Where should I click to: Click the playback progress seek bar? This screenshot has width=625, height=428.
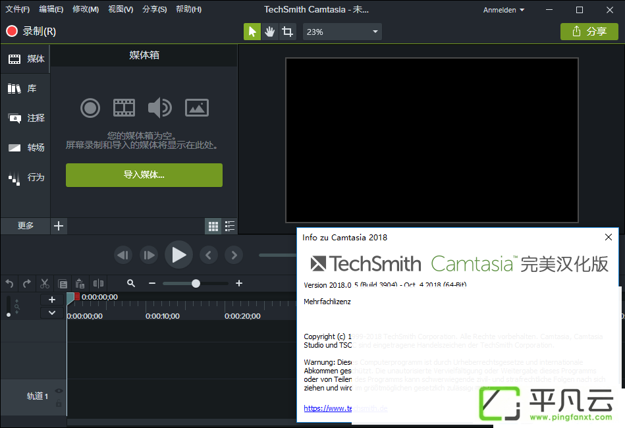278,255
